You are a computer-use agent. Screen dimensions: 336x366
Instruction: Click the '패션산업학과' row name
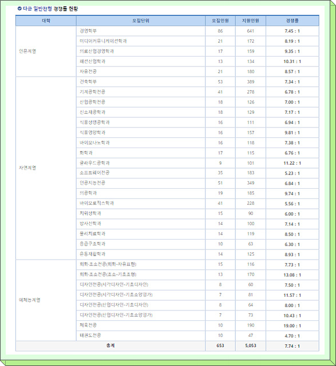click(x=93, y=61)
